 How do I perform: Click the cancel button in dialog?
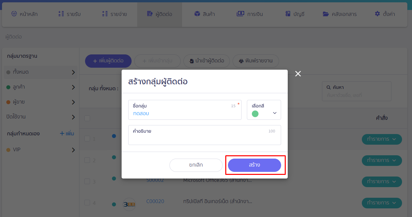pos(196,165)
